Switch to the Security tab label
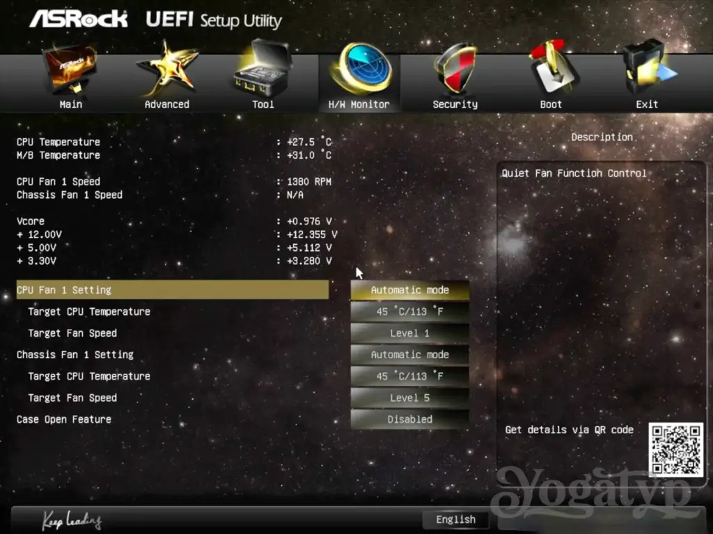This screenshot has height=534, width=713. 455,104
